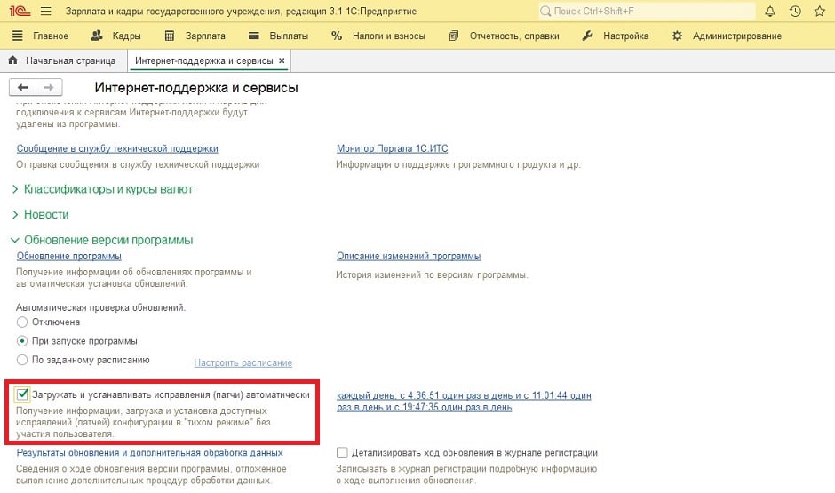Select По заданному расписанию radio option
Viewport: 835px width, 493px height.
coord(22,360)
